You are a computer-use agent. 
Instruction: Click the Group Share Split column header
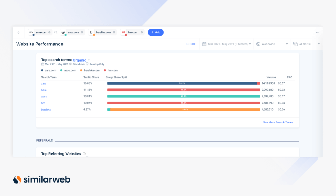pos(116,77)
